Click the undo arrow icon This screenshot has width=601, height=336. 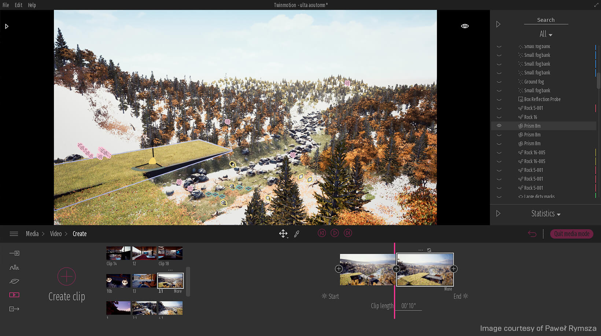pyautogui.click(x=532, y=234)
